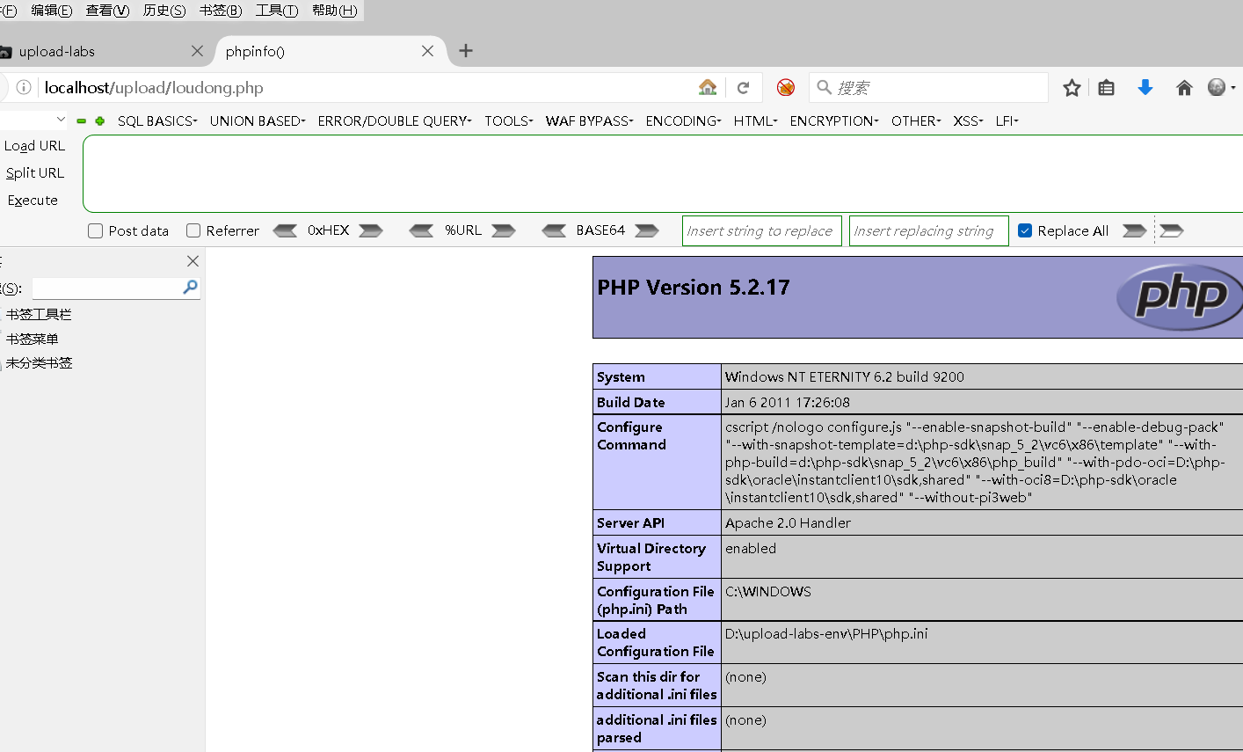Click the green minus icon in HackBar
This screenshot has width=1243, height=752.
(81, 121)
